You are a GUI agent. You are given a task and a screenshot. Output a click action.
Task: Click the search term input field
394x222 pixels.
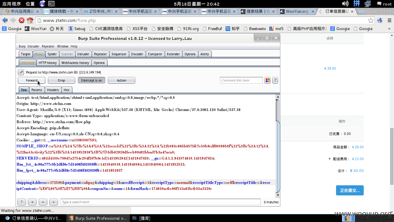tap(160, 202)
